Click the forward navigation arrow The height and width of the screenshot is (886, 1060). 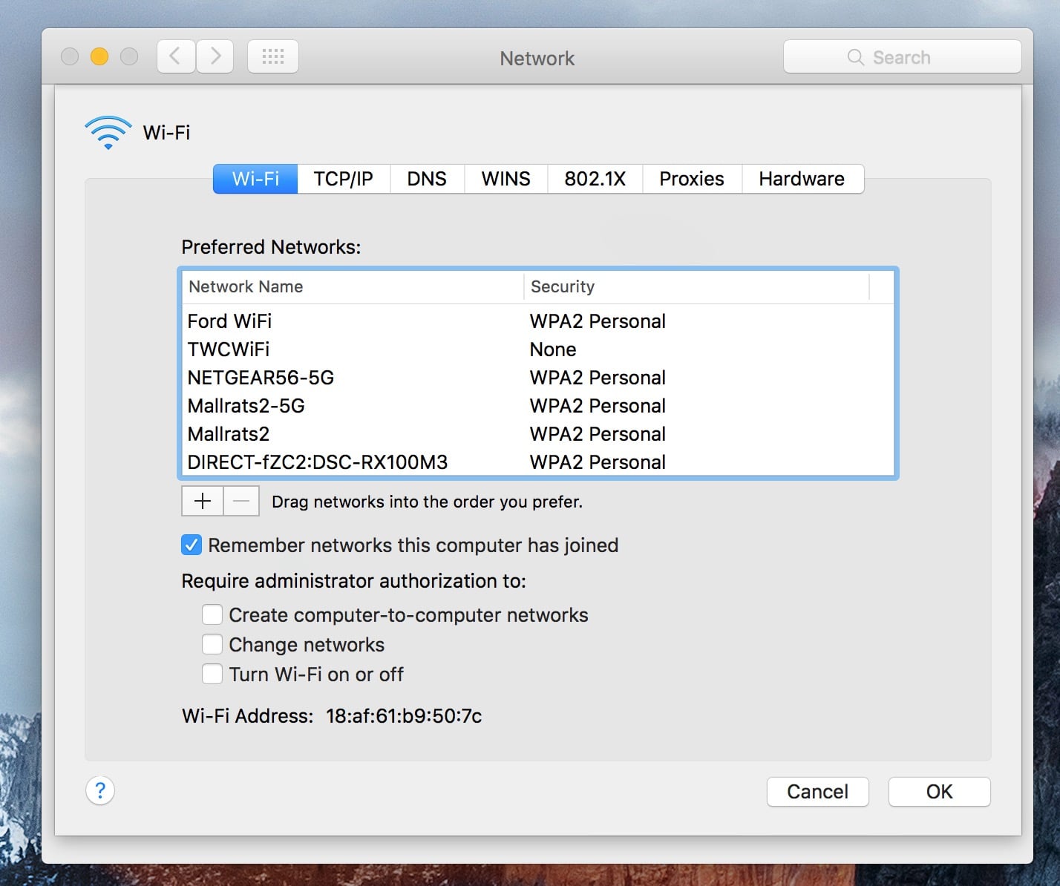[x=215, y=56]
